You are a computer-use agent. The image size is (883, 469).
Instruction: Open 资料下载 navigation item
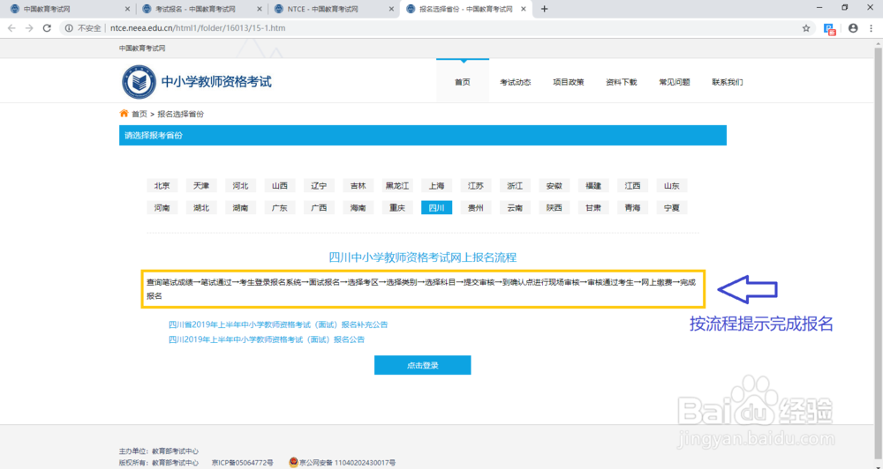[621, 82]
